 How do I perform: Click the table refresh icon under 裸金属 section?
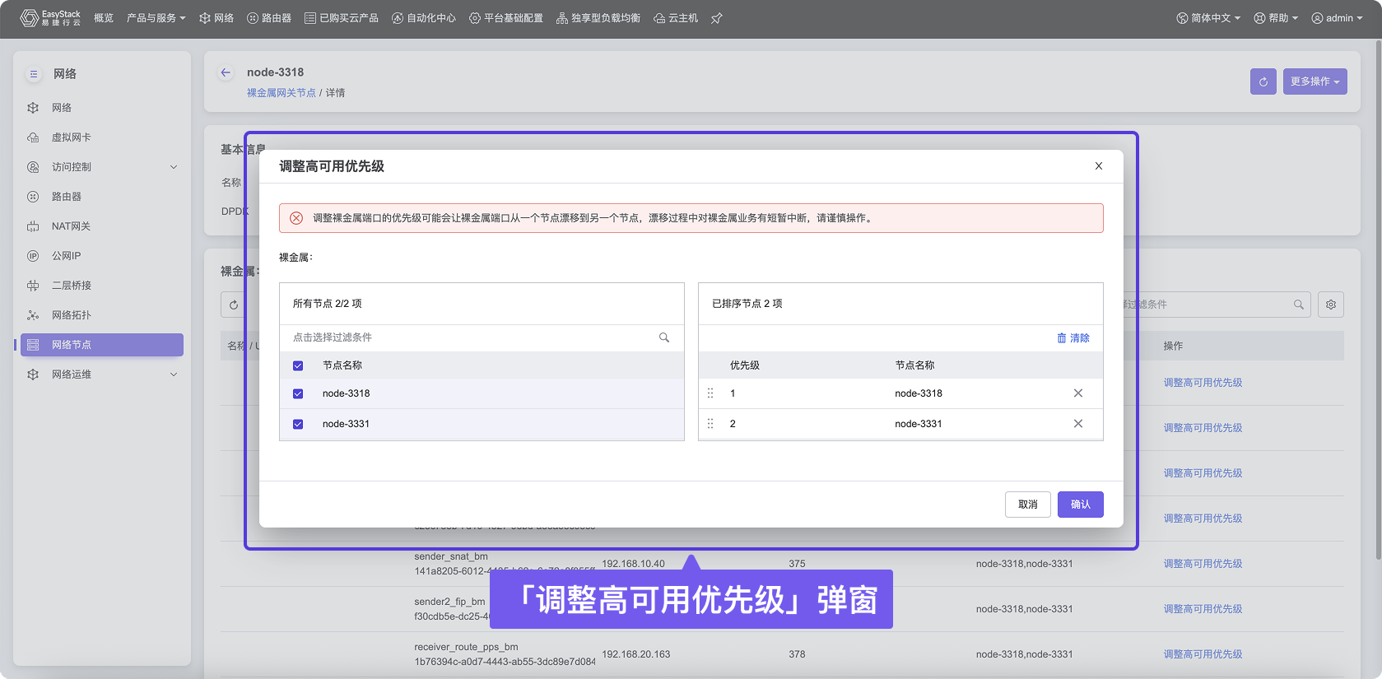(x=234, y=305)
